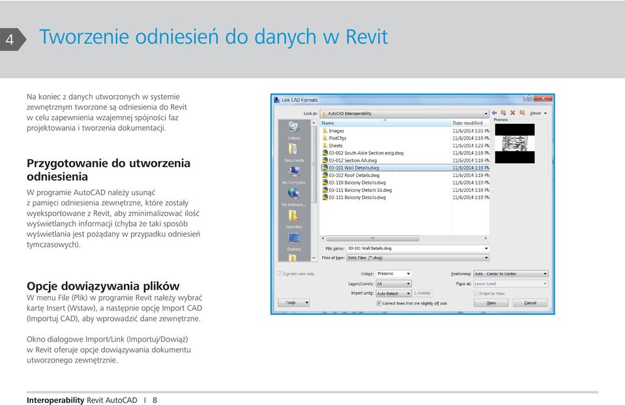
Task: Click folder icon beside Images
Action: pyautogui.click(x=325, y=131)
